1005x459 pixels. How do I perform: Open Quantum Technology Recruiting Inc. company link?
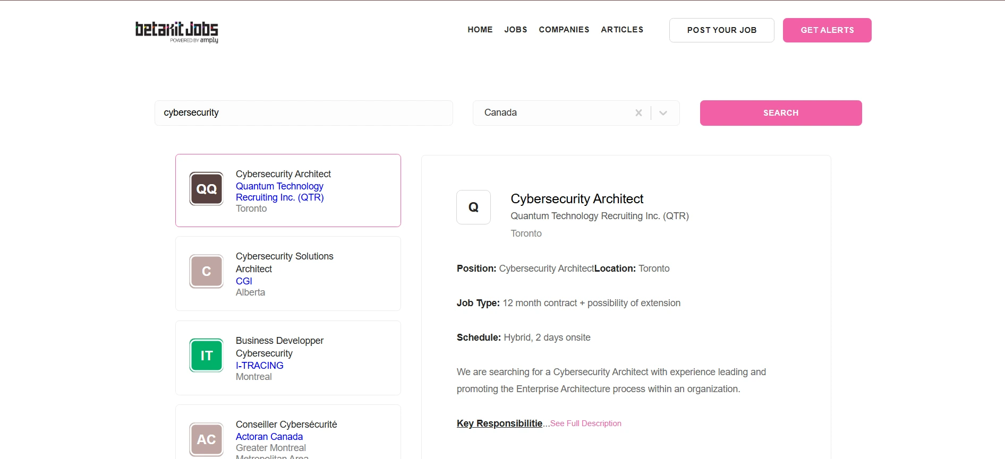[280, 192]
